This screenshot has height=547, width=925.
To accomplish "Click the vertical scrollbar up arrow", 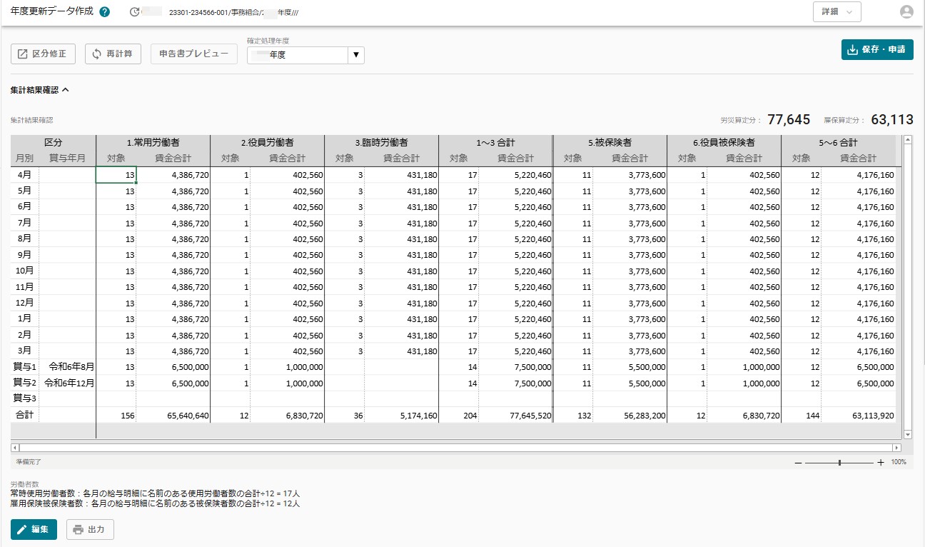I will pyautogui.click(x=908, y=140).
